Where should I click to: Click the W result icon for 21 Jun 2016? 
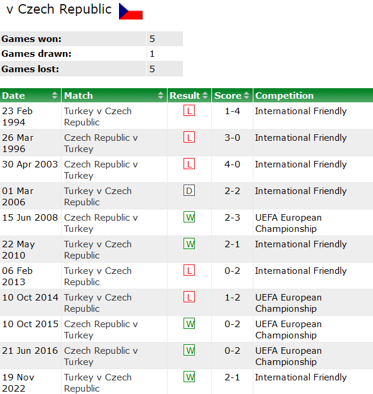(189, 351)
